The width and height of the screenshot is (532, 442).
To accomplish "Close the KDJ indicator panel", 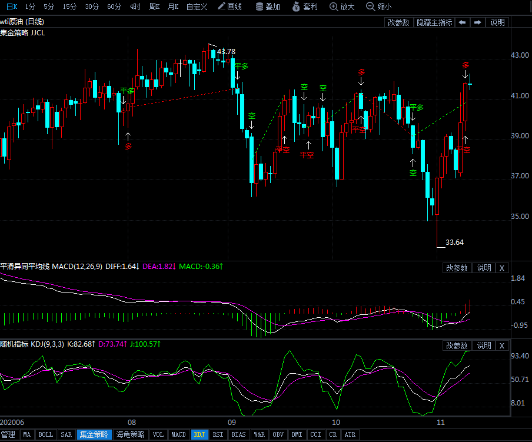I will click(501, 345).
